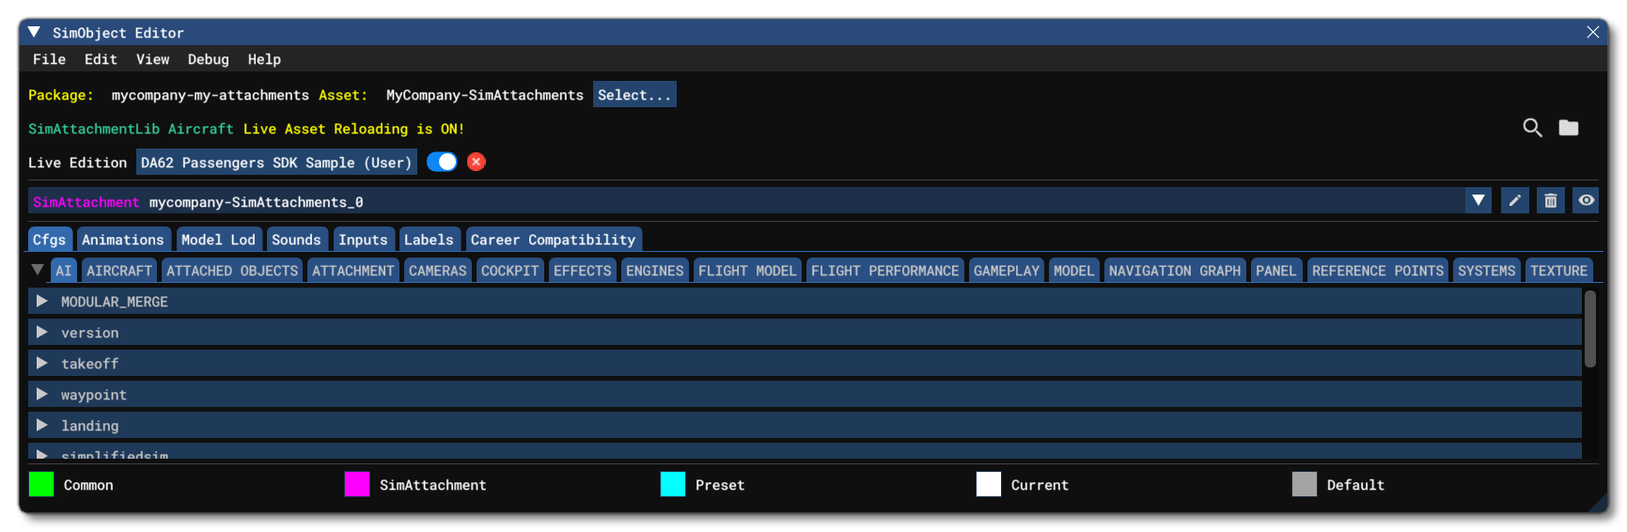The image size is (1627, 532).
Task: Click the red X Live Edition icon
Action: point(477,162)
